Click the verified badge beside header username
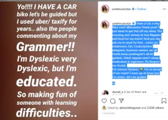This screenshot has width=168, height=120. 133,9
